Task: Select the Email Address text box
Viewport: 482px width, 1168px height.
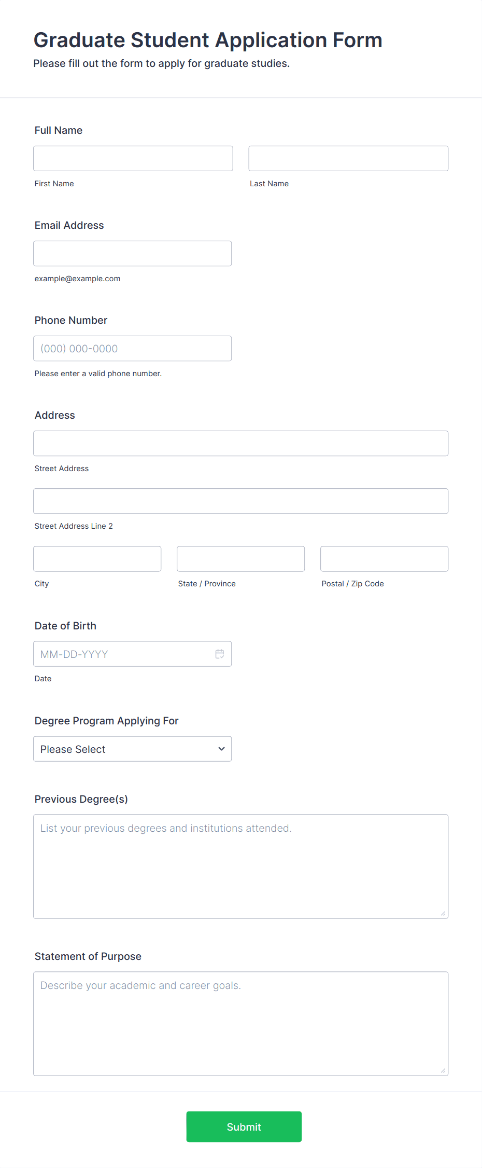Action: [x=132, y=253]
